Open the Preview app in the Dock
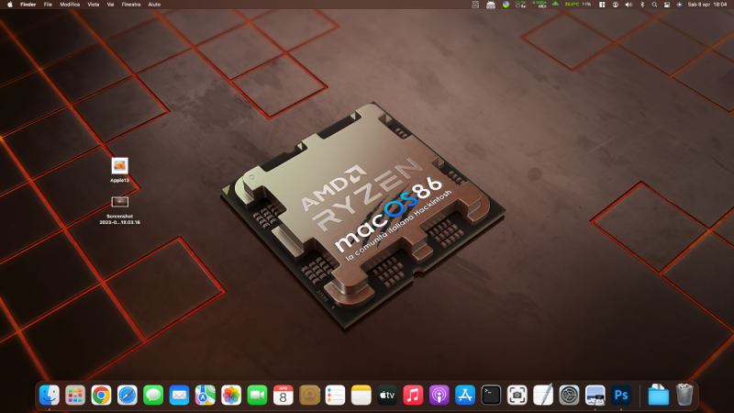The image size is (734, 413). click(x=595, y=396)
